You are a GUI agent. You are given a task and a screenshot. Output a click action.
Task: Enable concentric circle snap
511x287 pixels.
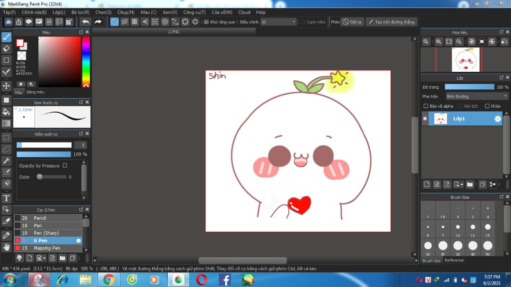[165, 22]
